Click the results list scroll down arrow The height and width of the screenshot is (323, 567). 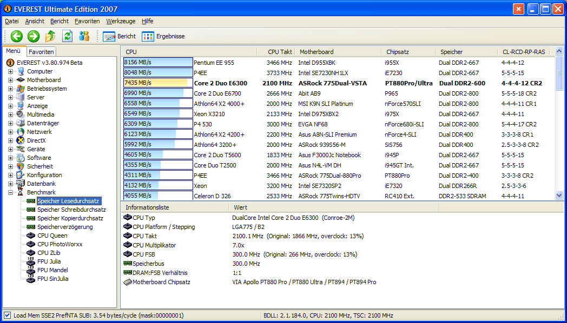[559, 196]
